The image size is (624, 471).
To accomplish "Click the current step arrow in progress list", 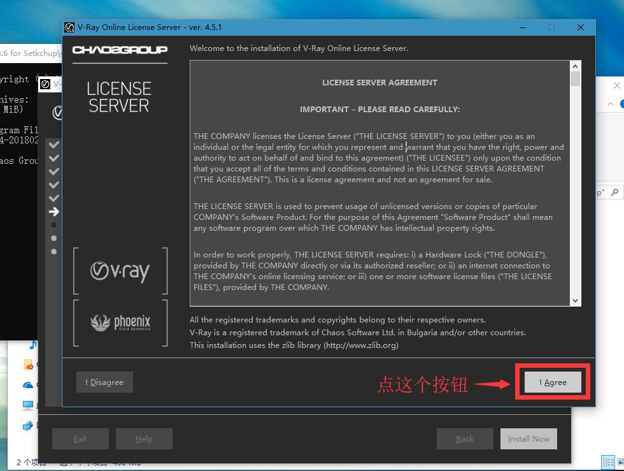I will click(54, 212).
